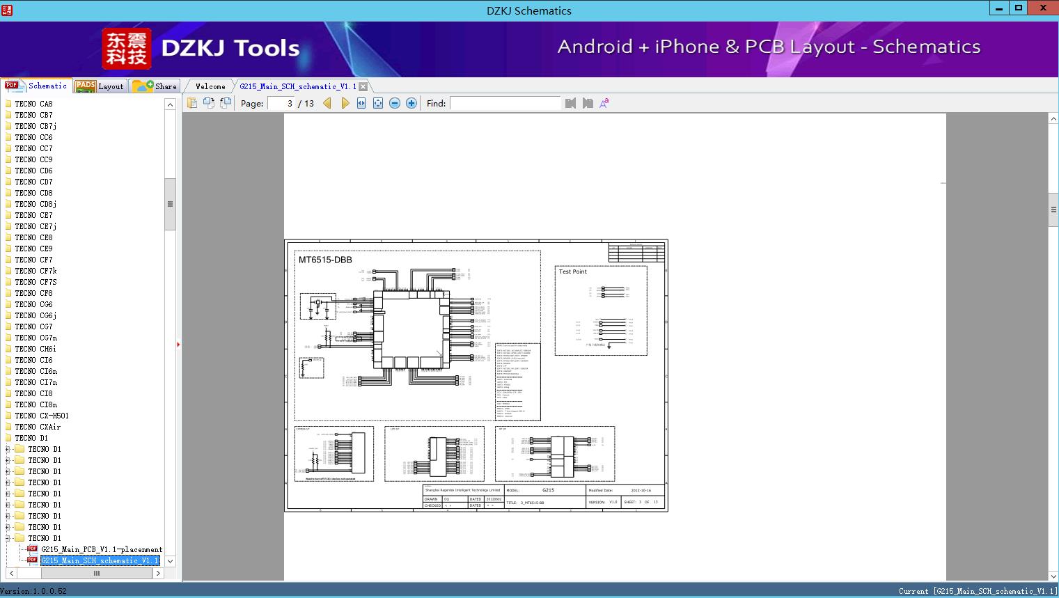The height and width of the screenshot is (598, 1059).
Task: Select the TECNO CI8 folder
Action: [33, 393]
